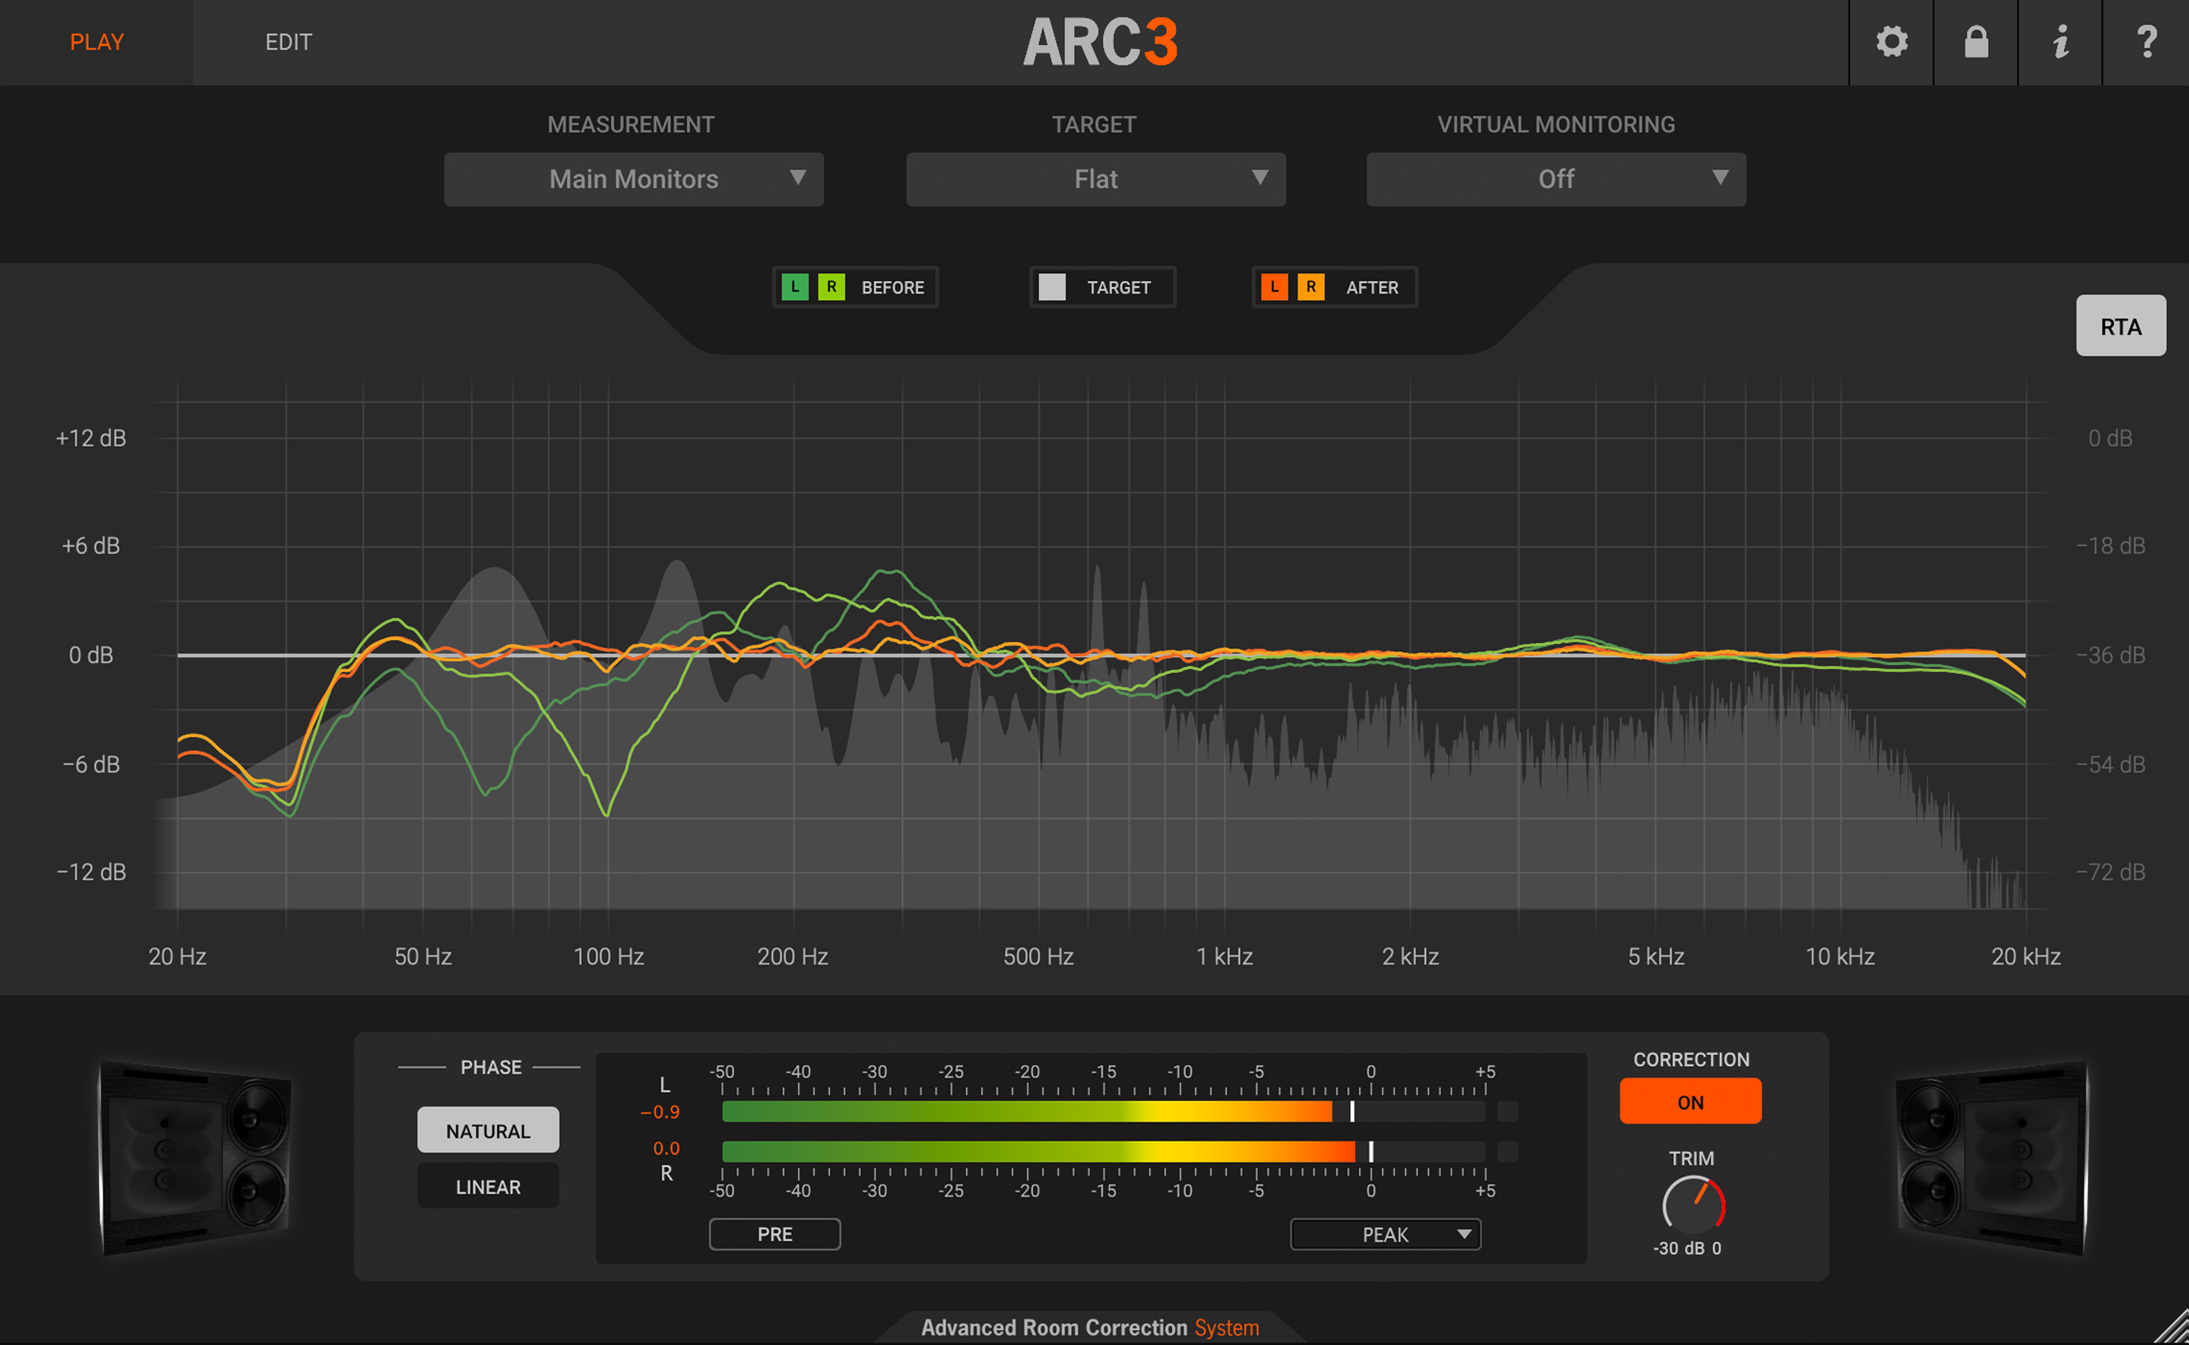Show the TARGET curve
This screenshot has height=1345, width=2189.
point(1052,286)
